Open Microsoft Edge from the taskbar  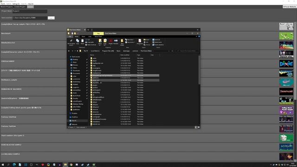[14, 165]
